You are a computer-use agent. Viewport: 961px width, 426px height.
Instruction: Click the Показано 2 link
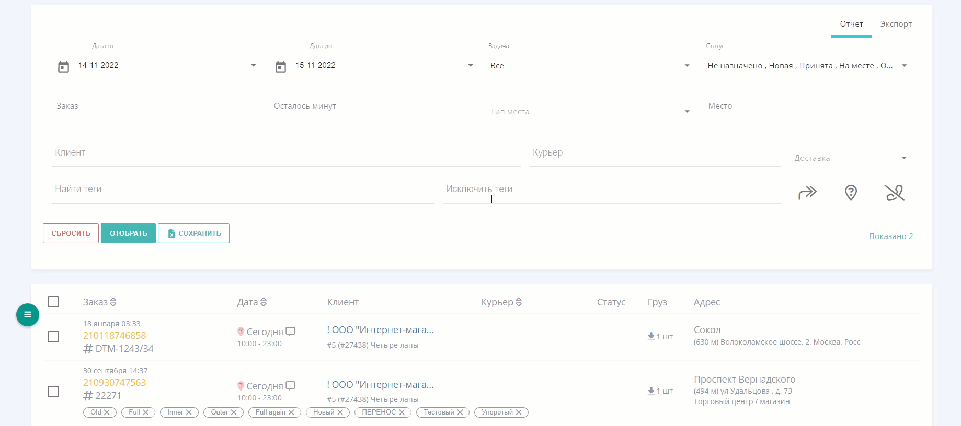click(x=891, y=236)
